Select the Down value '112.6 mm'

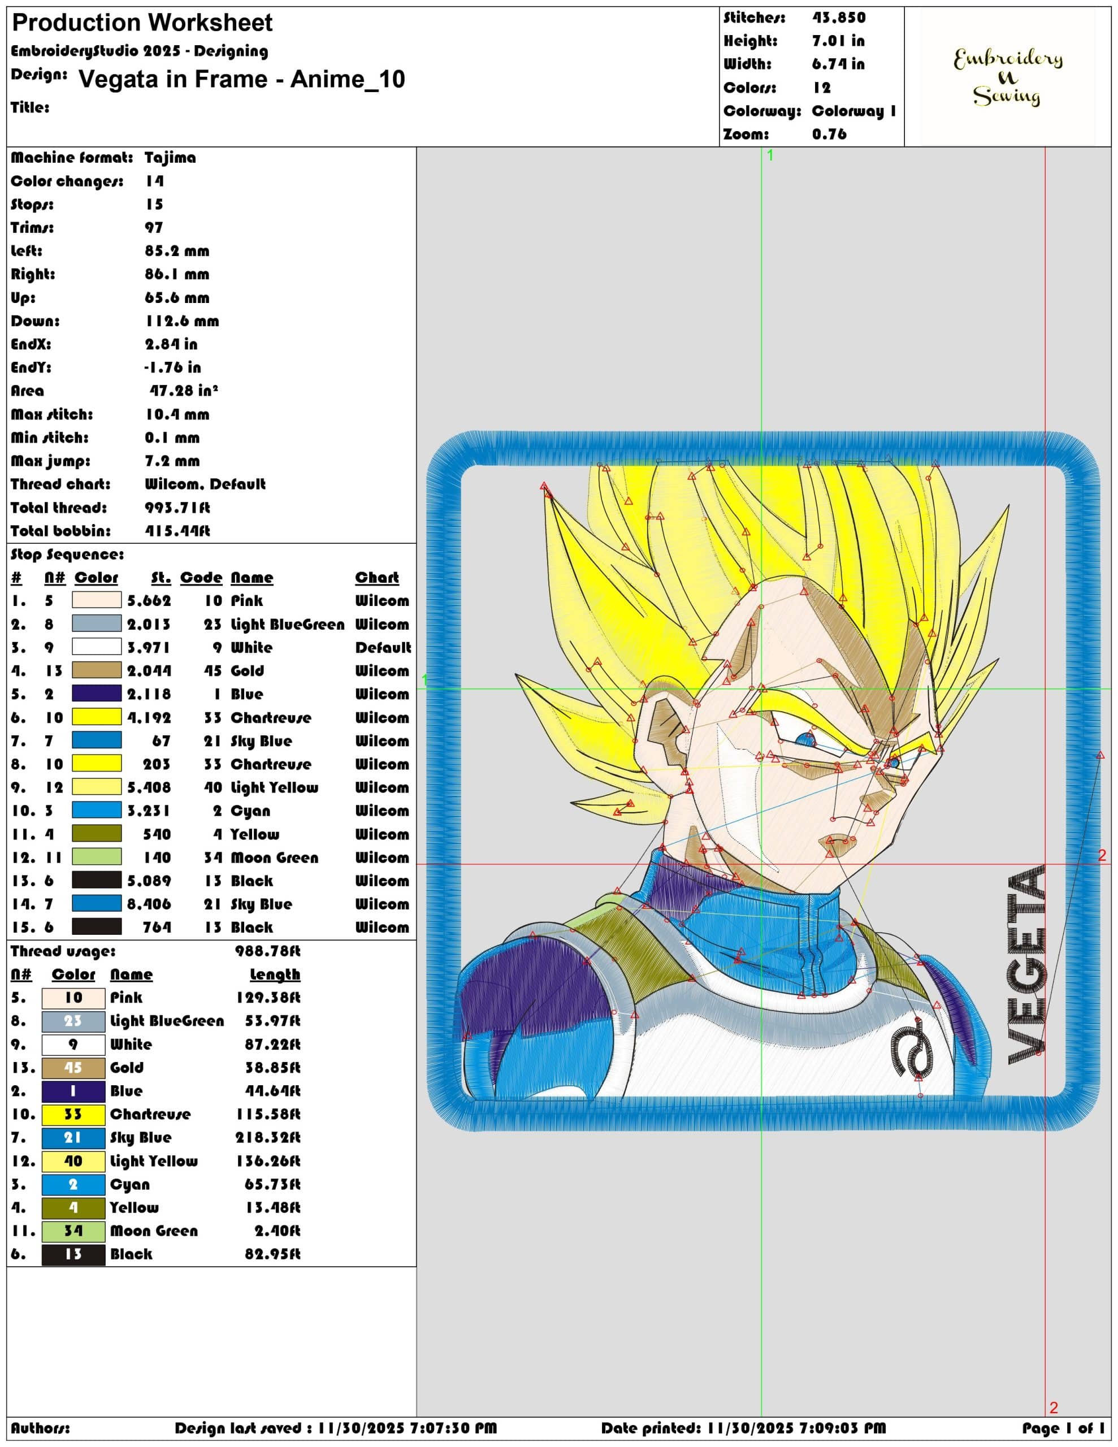[x=182, y=320]
